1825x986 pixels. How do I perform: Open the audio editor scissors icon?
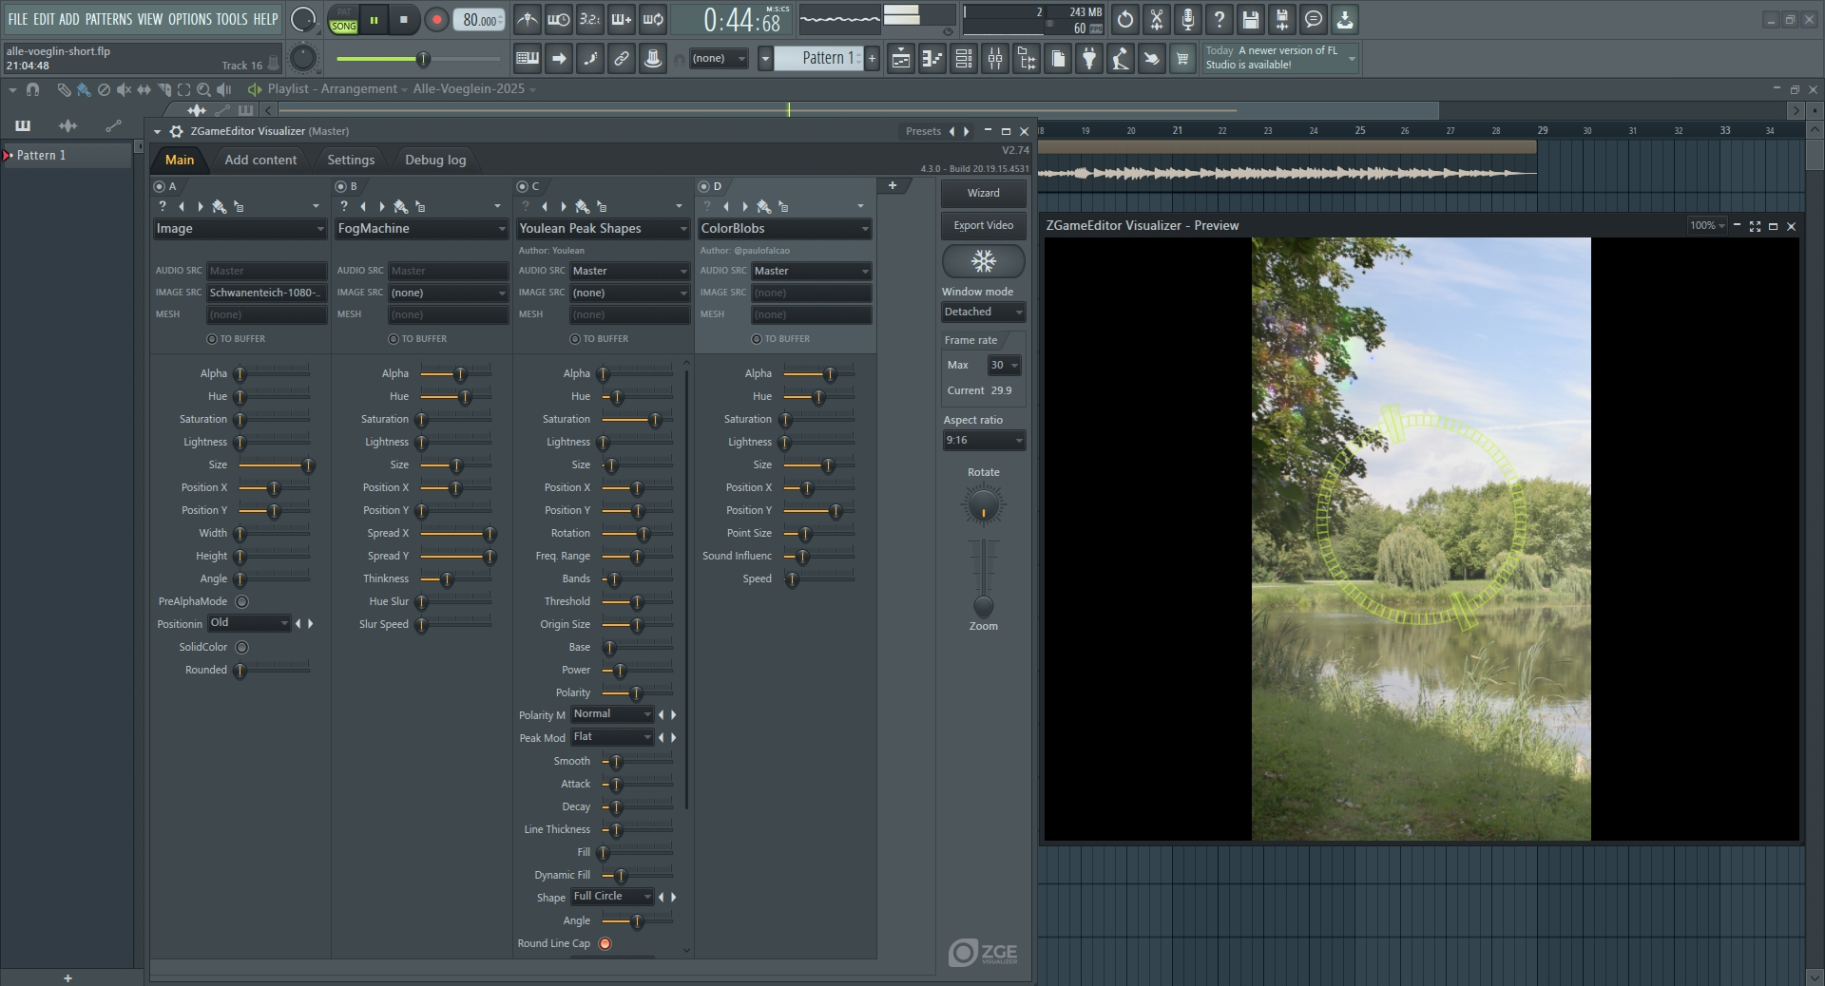pyautogui.click(x=1157, y=19)
